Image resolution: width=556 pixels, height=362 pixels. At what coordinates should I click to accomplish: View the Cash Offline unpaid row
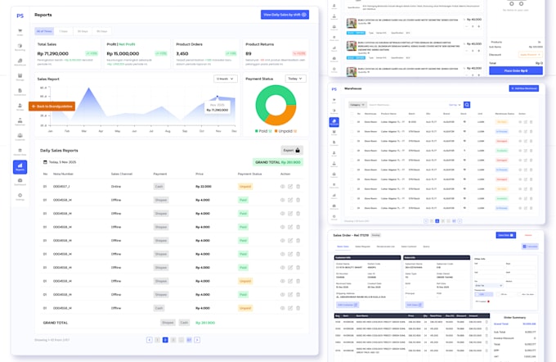pyautogui.click(x=283, y=308)
